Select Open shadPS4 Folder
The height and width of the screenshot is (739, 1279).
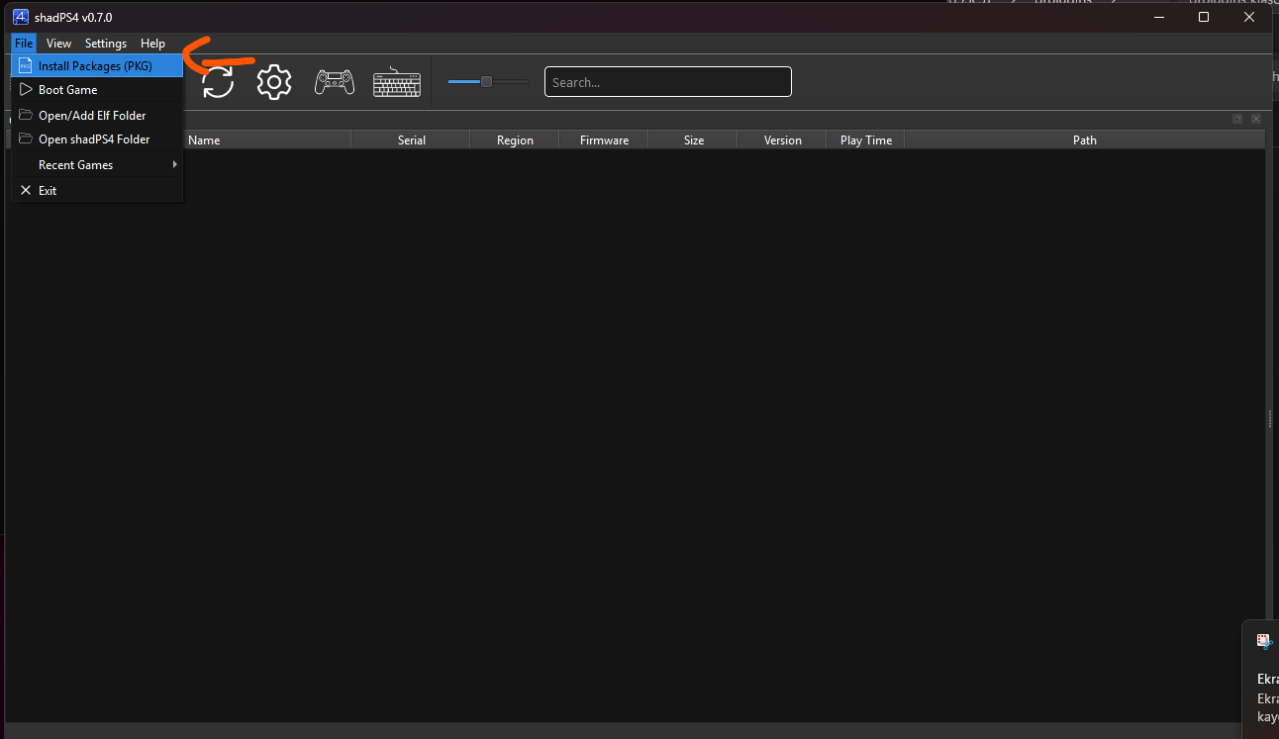(x=97, y=139)
